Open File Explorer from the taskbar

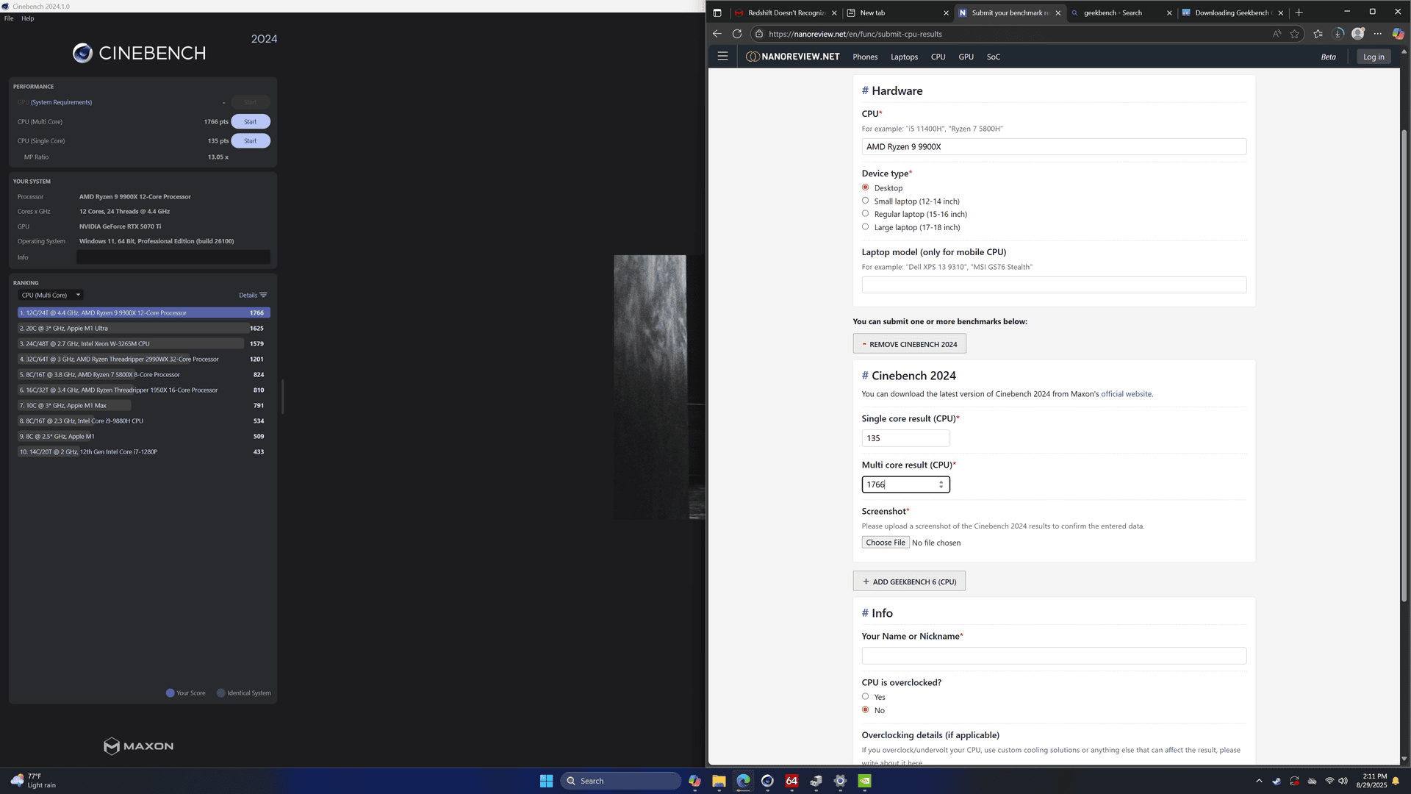[719, 781]
